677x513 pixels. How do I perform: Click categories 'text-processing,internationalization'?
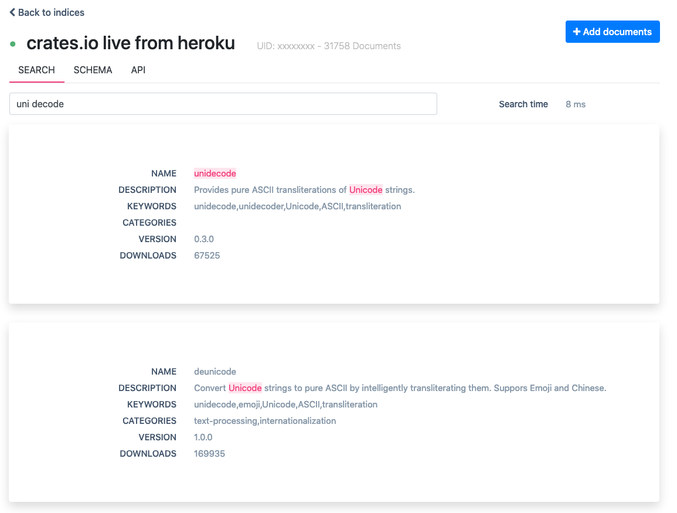(265, 420)
